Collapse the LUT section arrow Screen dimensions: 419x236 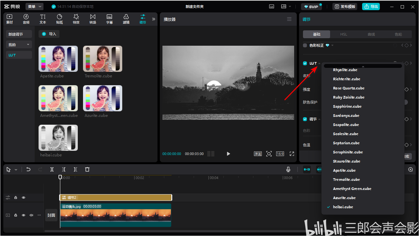pyautogui.click(x=319, y=64)
